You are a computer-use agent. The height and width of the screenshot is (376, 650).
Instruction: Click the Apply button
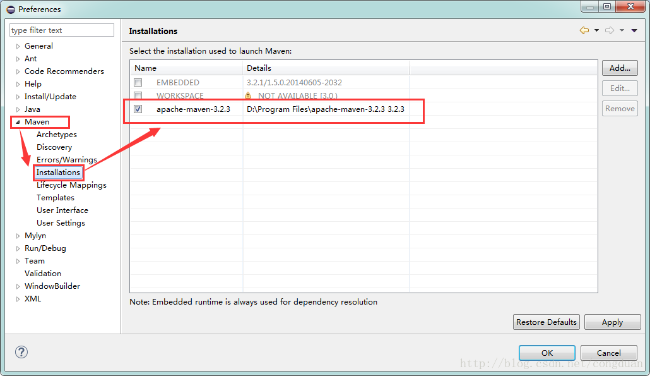coord(612,322)
